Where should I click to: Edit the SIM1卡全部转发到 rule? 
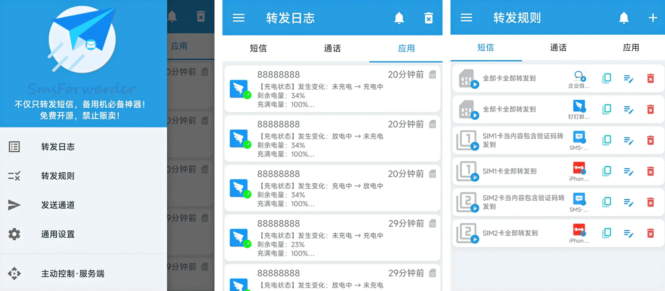pyautogui.click(x=628, y=171)
